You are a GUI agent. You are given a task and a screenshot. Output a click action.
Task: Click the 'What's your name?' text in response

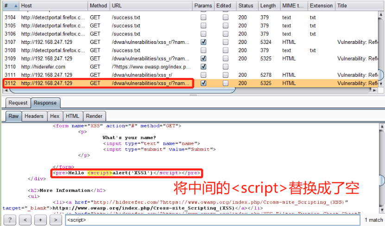[129, 138]
